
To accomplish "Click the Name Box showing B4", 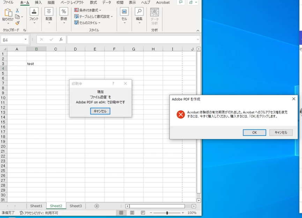I will (12, 40).
